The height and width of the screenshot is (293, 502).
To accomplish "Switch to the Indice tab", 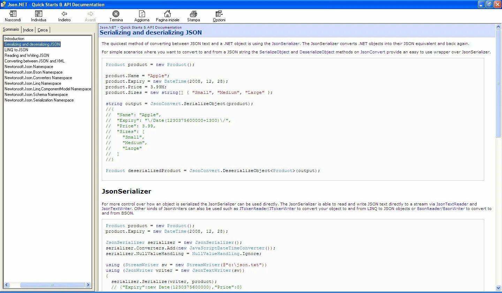I will [x=28, y=30].
